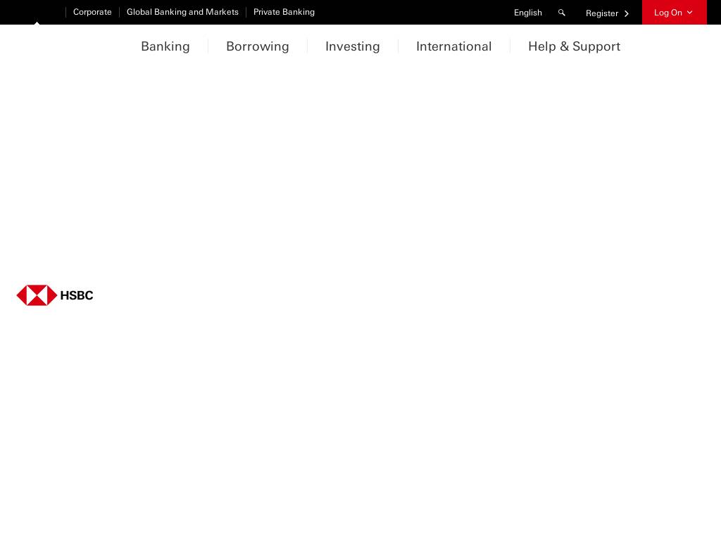Switch to the Corporate site tab
This screenshot has width=721, height=540.
coord(92,12)
